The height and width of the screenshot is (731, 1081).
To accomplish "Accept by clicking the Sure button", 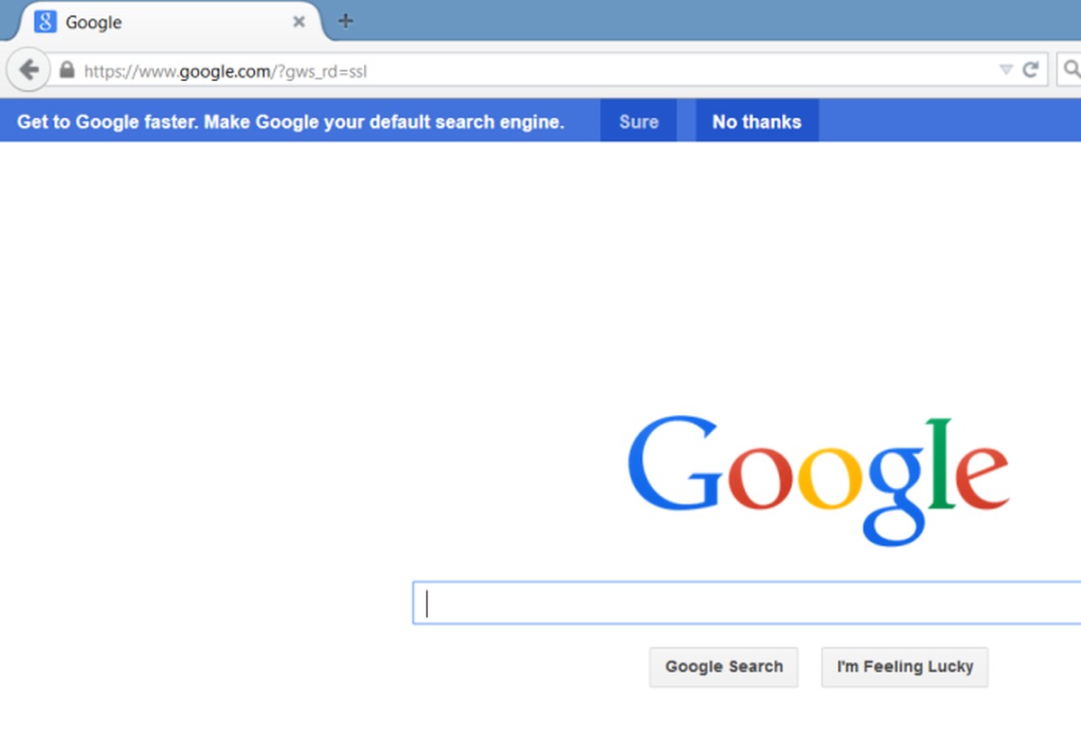I will 639,122.
